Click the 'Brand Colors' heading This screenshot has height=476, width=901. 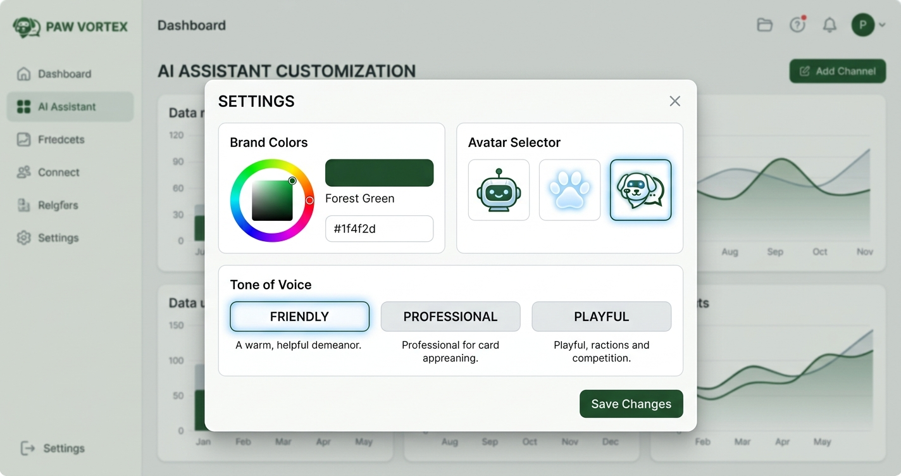coord(269,142)
